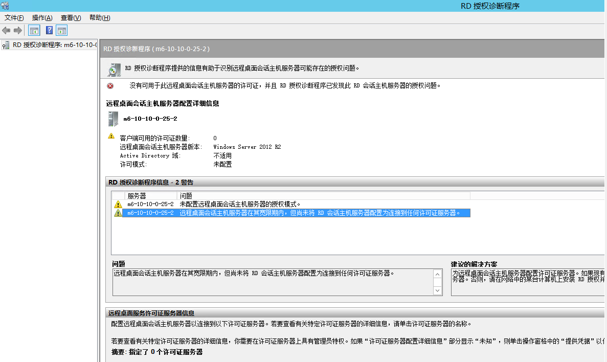
Task: Click inside the 问题 description text box
Action: (x=273, y=282)
